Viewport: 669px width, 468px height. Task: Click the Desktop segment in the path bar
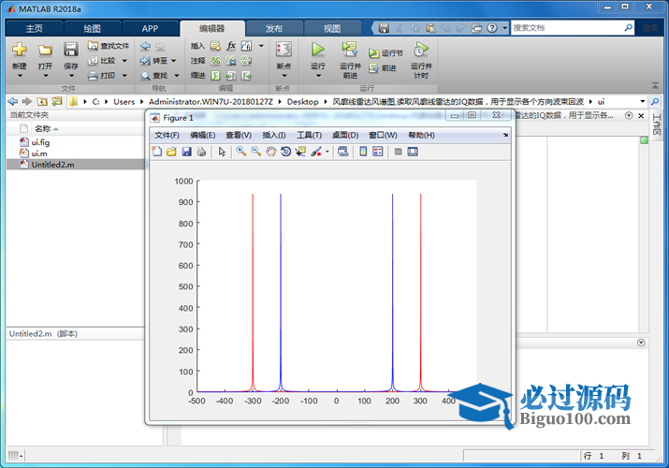pos(302,101)
